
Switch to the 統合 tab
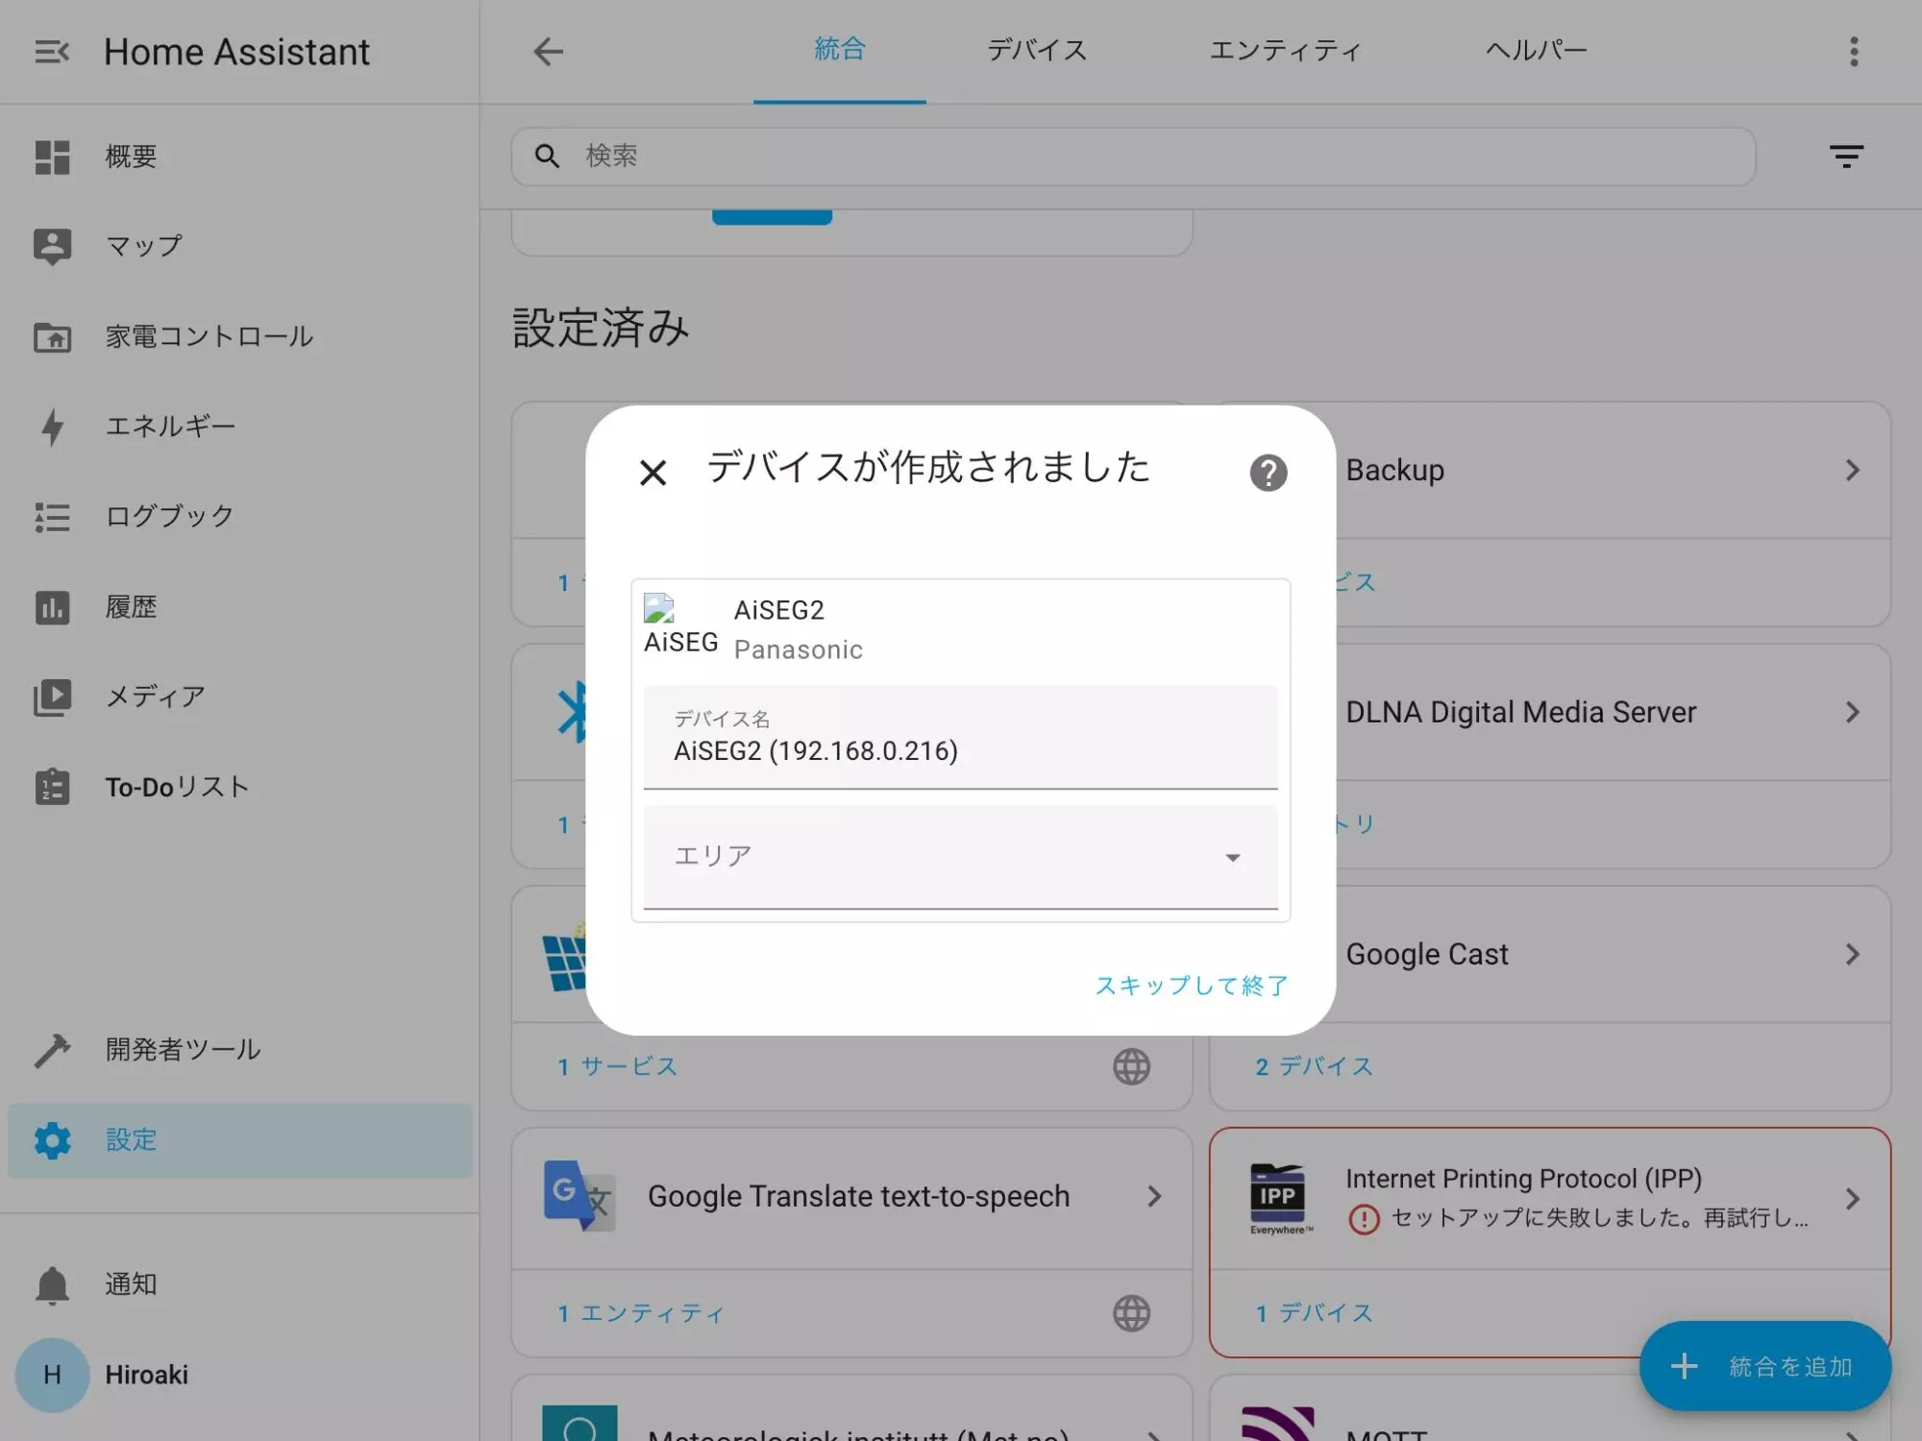point(840,50)
